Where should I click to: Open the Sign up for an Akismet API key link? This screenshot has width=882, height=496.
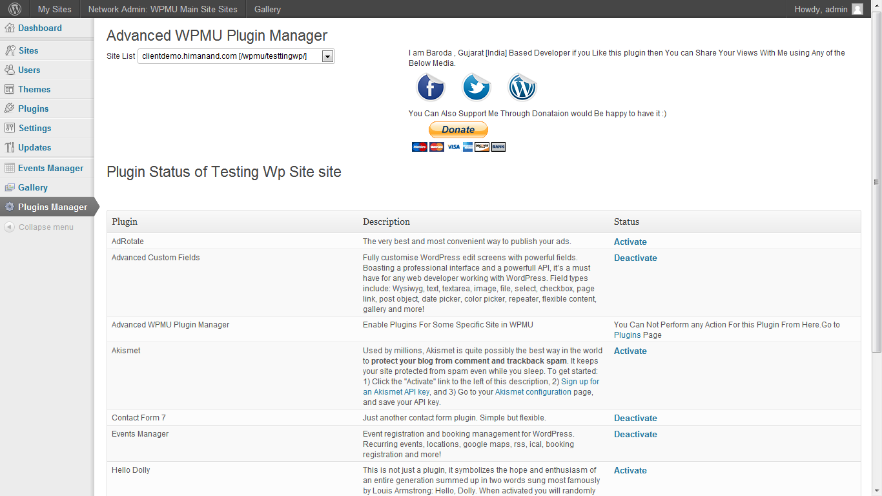pos(481,387)
